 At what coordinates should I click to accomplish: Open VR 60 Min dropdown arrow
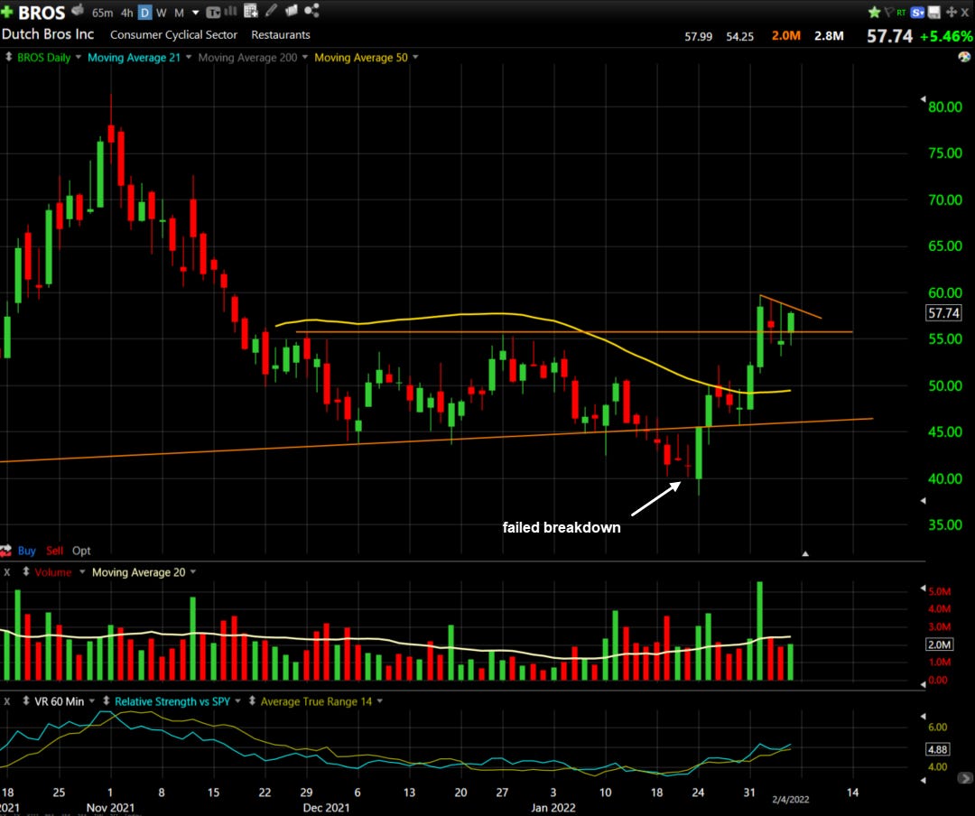click(92, 701)
